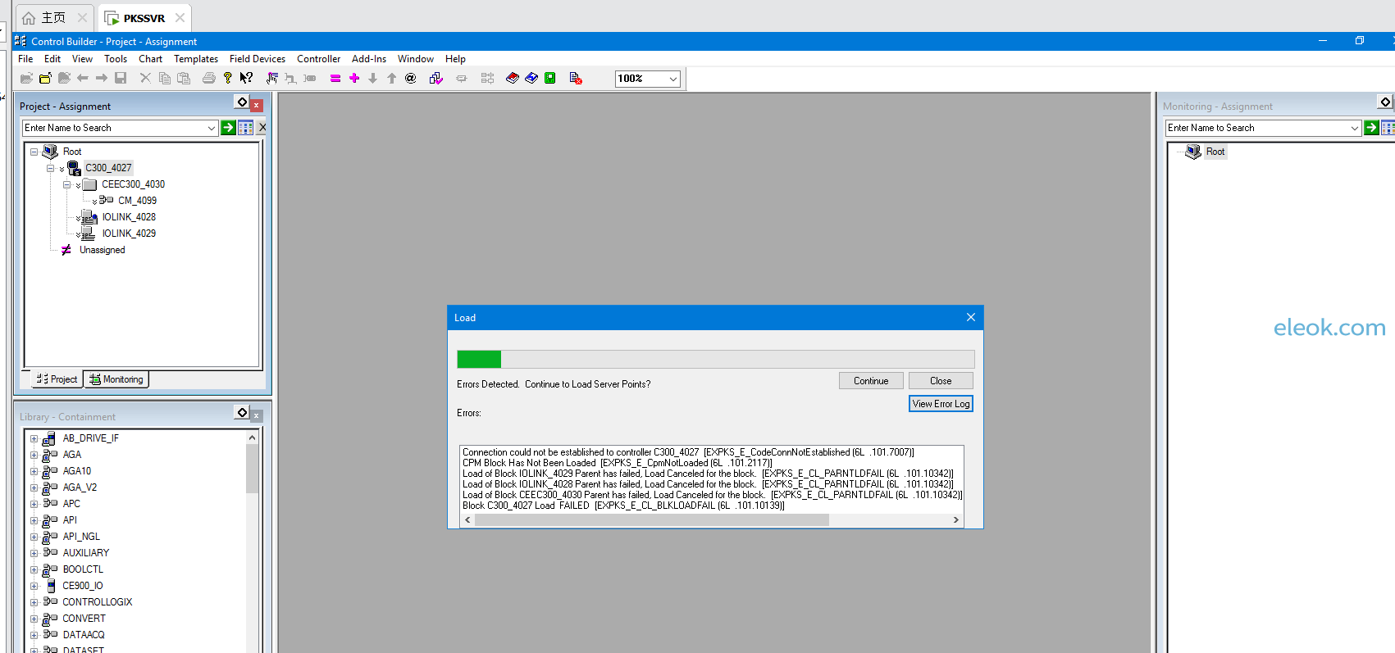Click the Continue button in Load dialog
1395x653 pixels.
(x=871, y=381)
